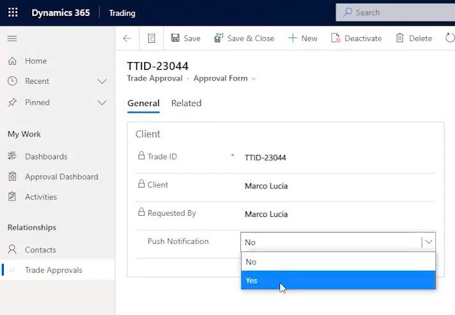Choose No in Push Notification list
455x315 pixels.
tap(338, 262)
